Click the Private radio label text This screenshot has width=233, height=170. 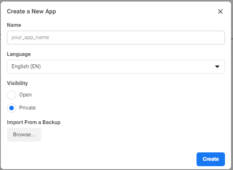click(x=27, y=108)
